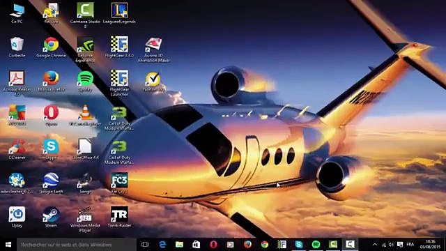Select the Tomb Raider desktop shortcut
Viewport: 446px width, 251px height.
pos(119,217)
